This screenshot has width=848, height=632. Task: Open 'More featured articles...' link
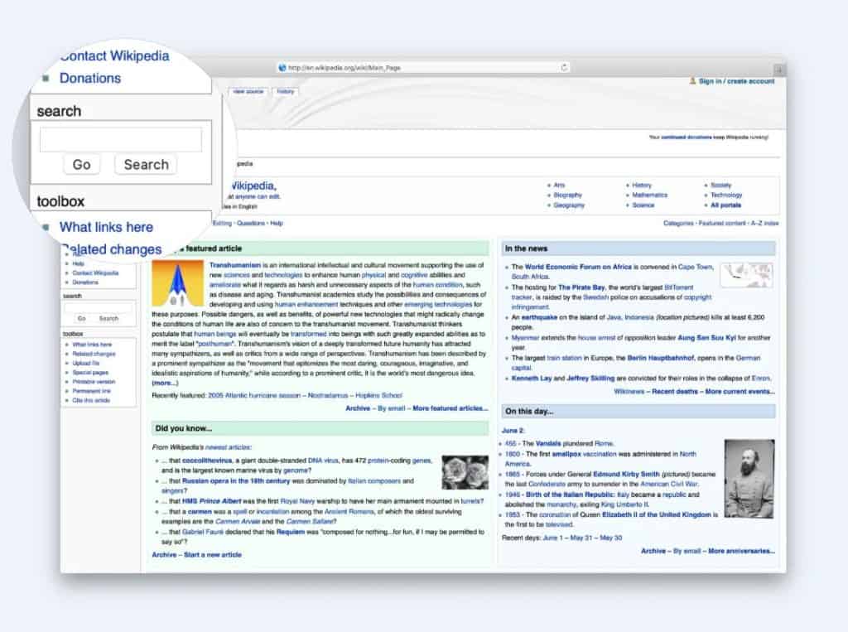click(450, 408)
